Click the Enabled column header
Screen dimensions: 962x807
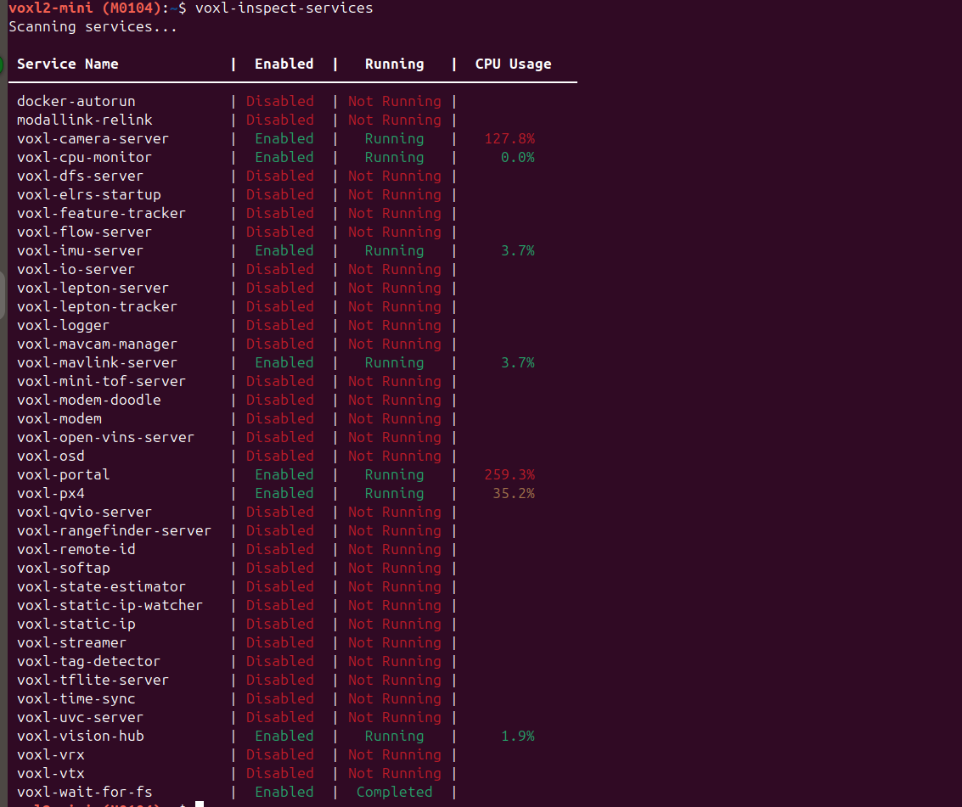(x=284, y=64)
